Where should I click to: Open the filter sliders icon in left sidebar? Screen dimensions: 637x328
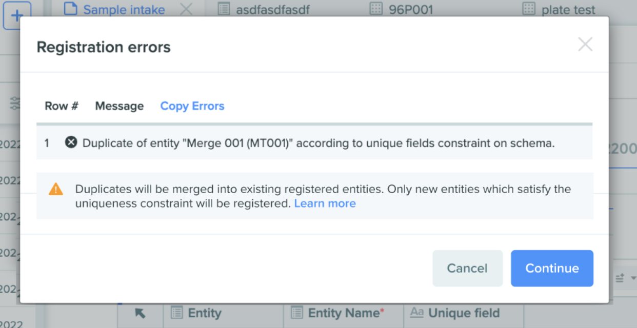click(15, 104)
